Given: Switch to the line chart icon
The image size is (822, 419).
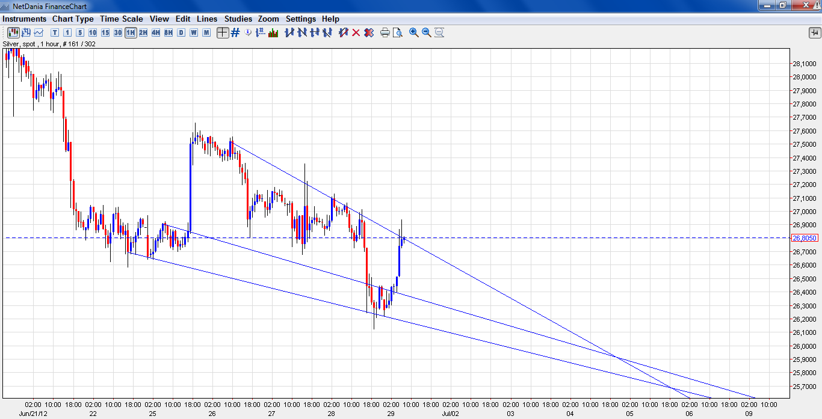Looking at the screenshot, I should click(39, 32).
